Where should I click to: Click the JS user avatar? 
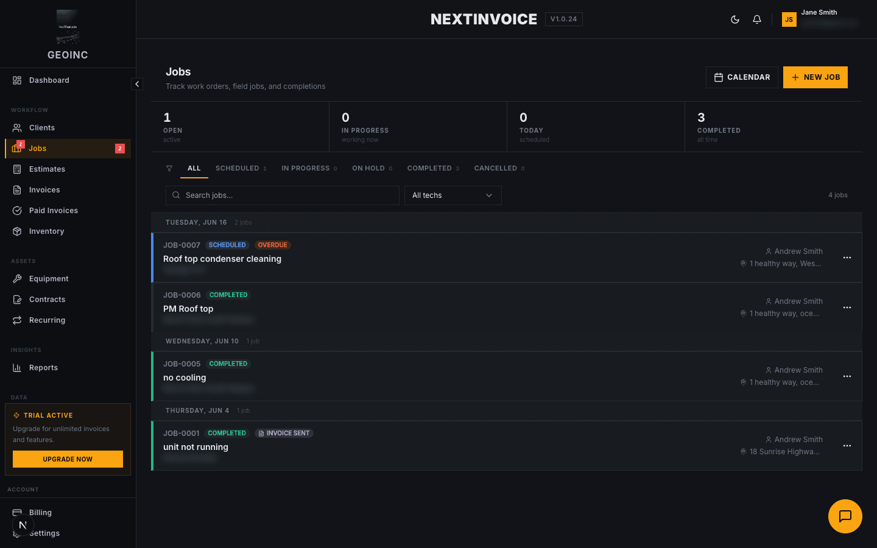tap(789, 19)
